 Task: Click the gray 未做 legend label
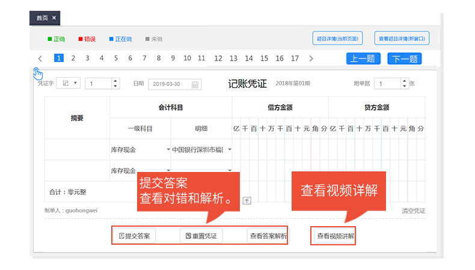pyautogui.click(x=154, y=39)
